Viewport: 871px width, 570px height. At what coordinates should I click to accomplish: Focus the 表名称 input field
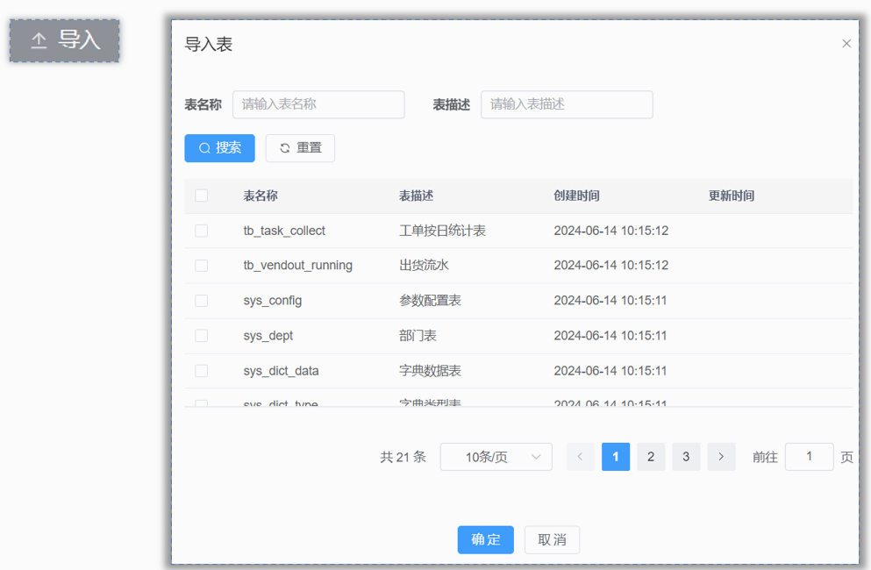(x=318, y=104)
